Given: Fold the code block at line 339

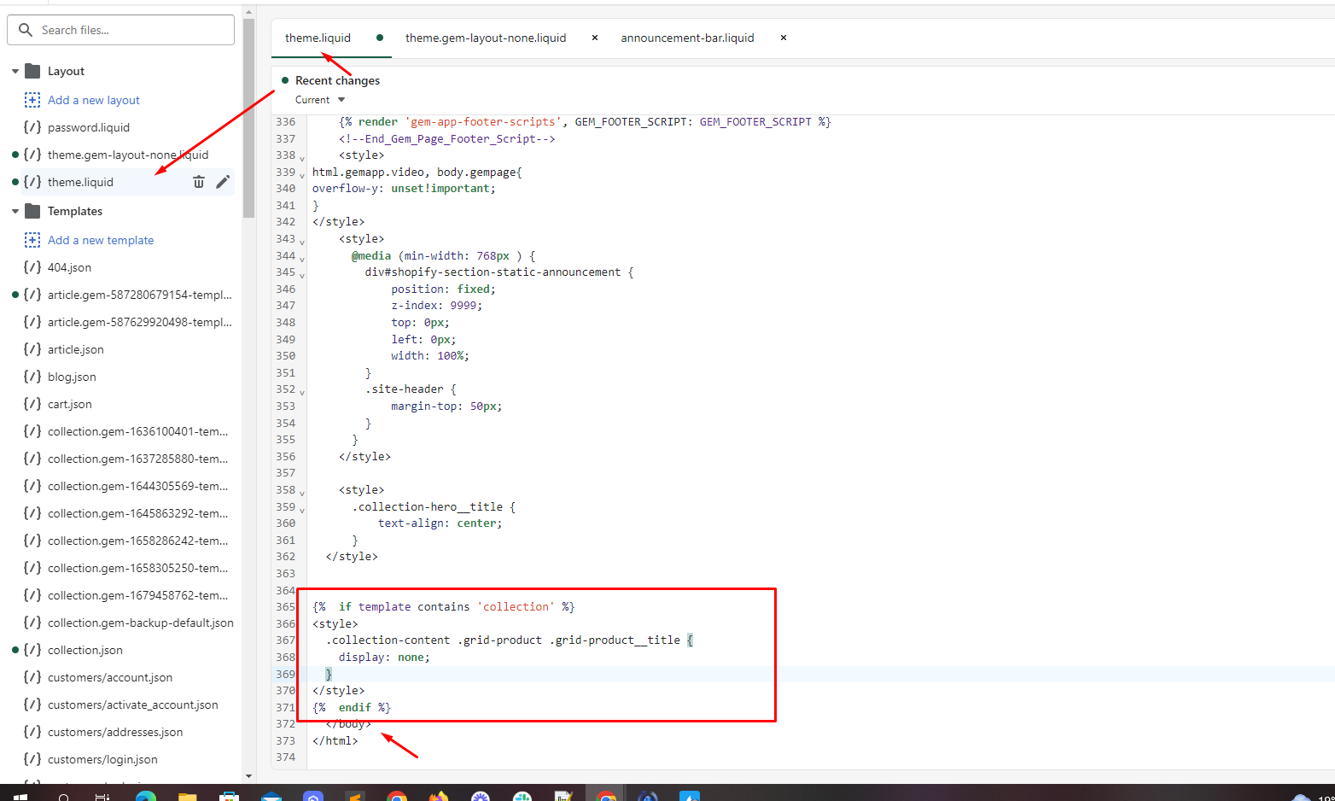Looking at the screenshot, I should pyautogui.click(x=302, y=174).
